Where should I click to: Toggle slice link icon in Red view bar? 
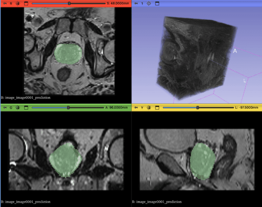[18, 4]
